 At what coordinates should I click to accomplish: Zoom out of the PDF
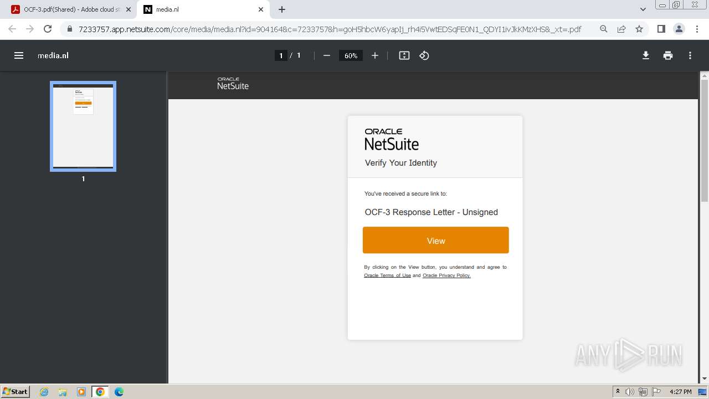pyautogui.click(x=327, y=55)
